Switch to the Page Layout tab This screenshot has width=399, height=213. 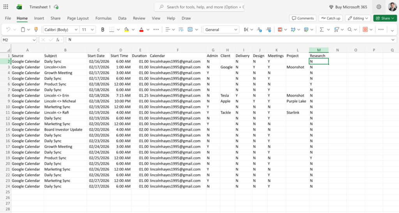(x=78, y=18)
